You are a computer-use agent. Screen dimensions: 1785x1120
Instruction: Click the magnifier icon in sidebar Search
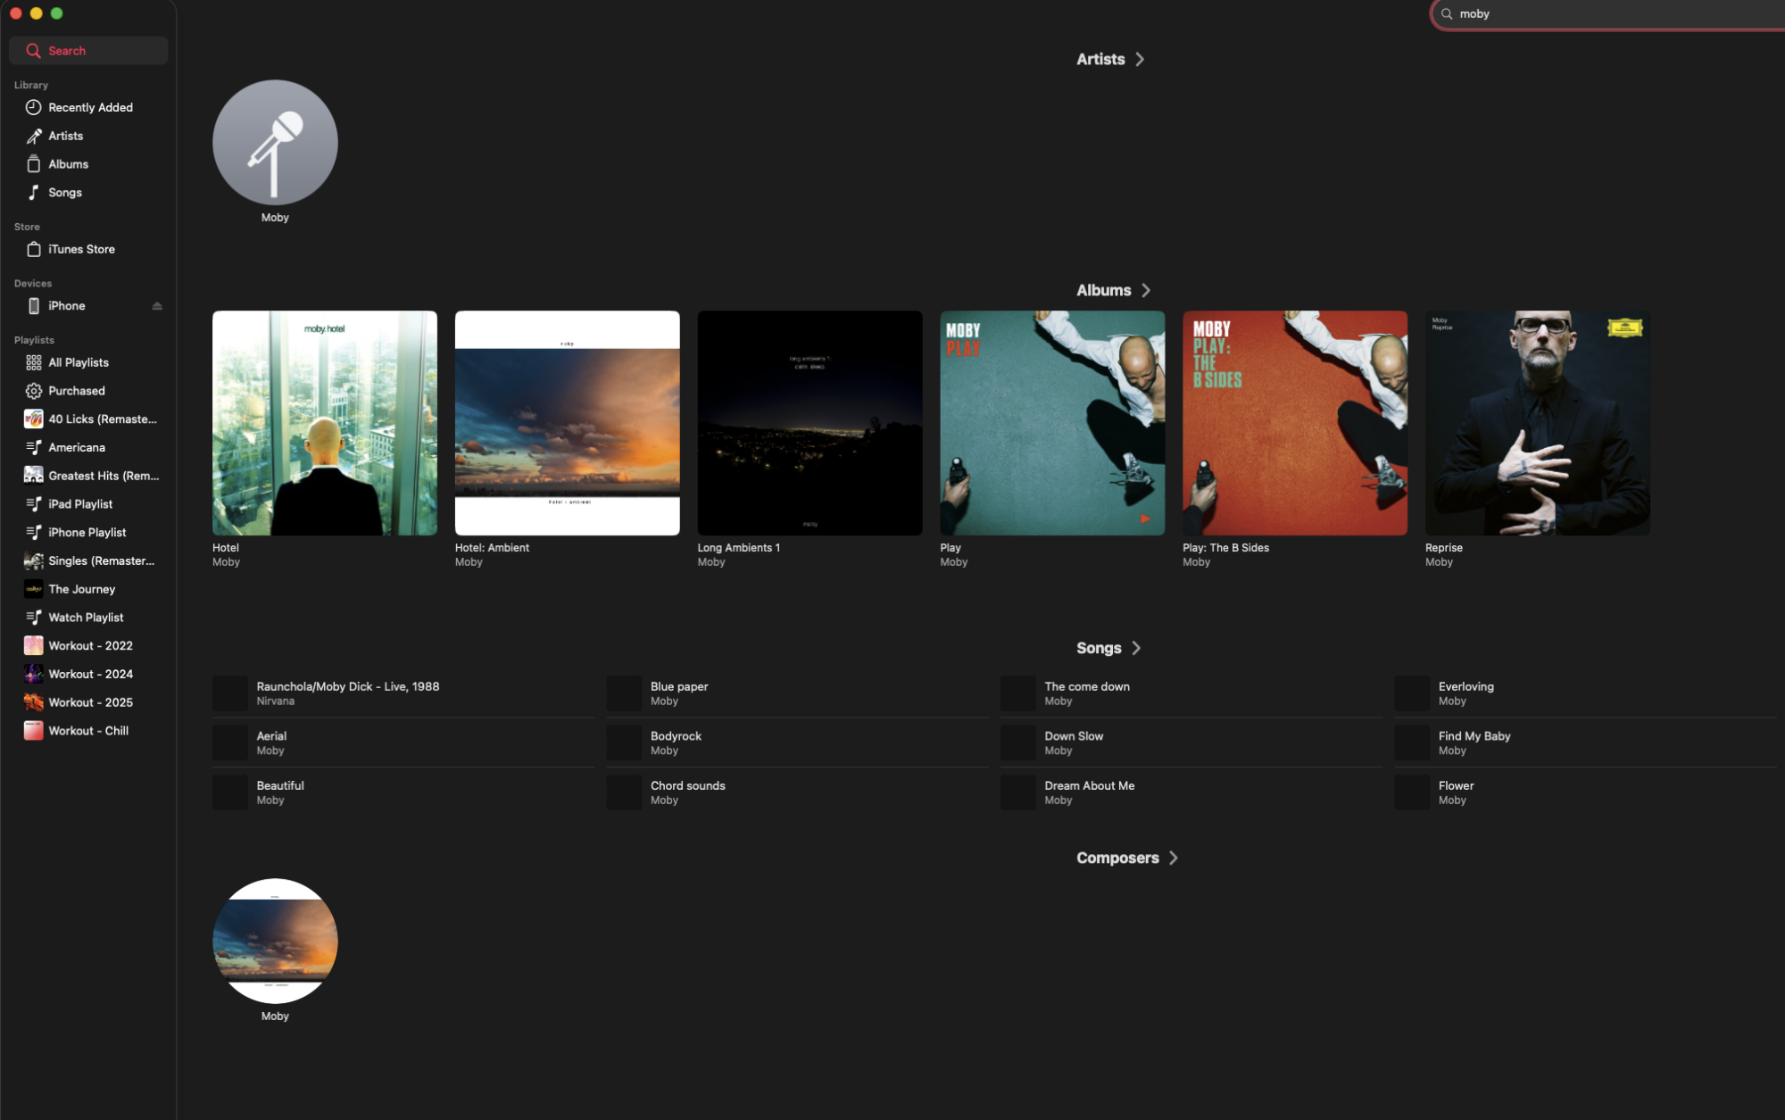34,51
